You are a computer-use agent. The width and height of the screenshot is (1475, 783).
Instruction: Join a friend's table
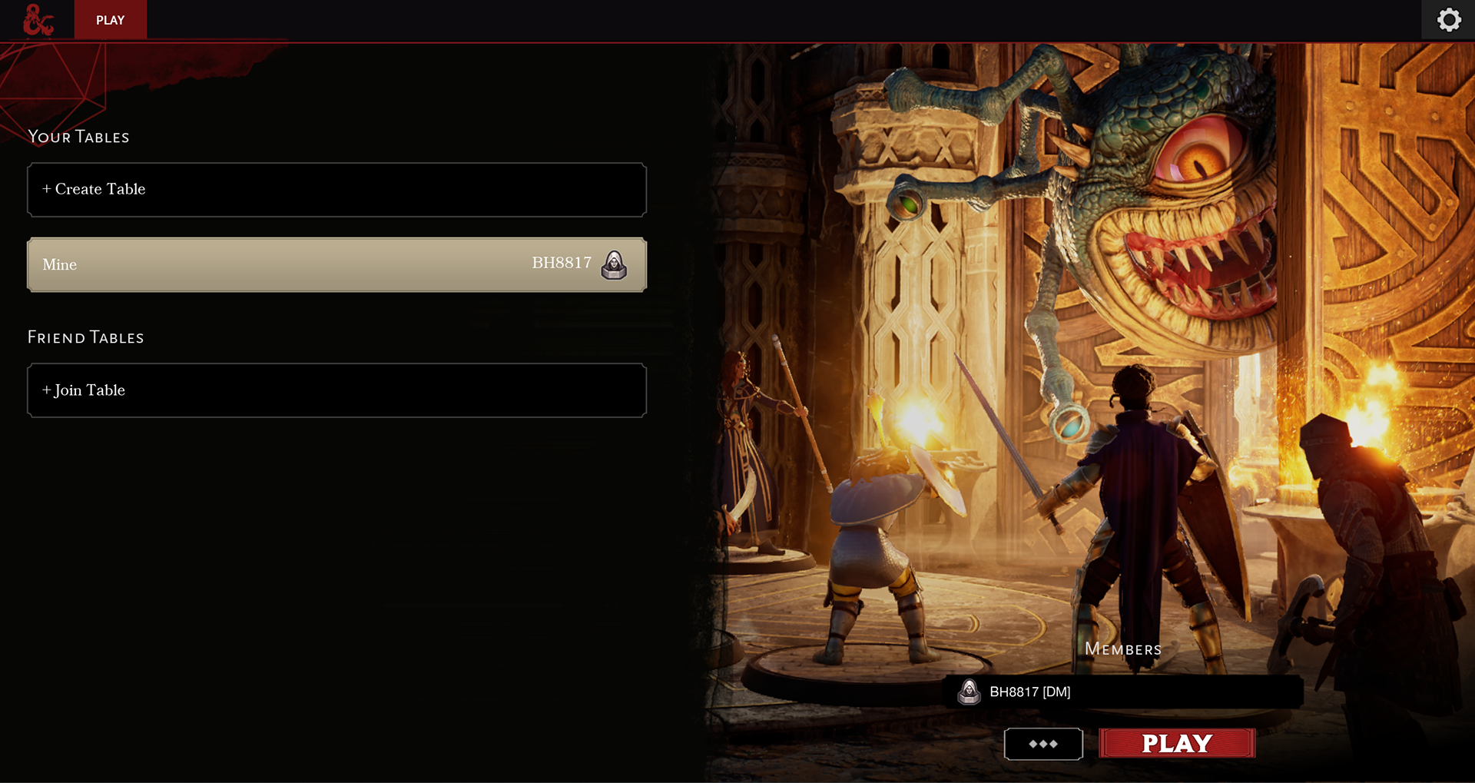point(336,390)
